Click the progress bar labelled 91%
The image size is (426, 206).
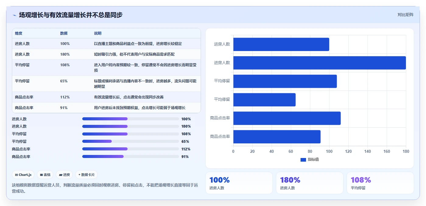click(x=130, y=156)
